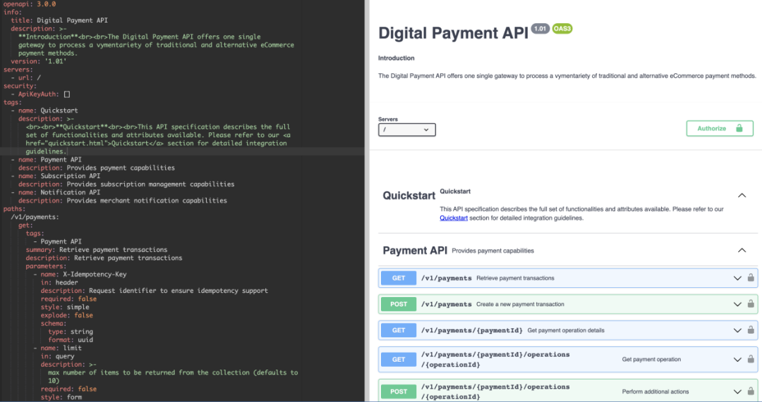Click the 'servers:' line in editor
Image resolution: width=762 pixels, height=402 pixels.
coord(18,70)
